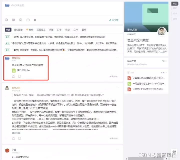Open more options for 小番 post
This screenshot has width=180, height=160.
[x=117, y=150]
